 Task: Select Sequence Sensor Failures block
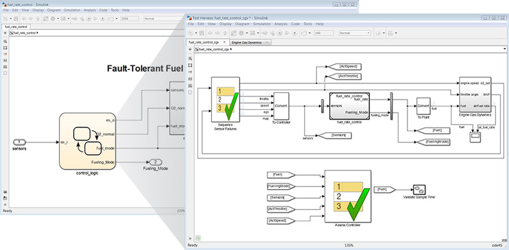click(225, 99)
